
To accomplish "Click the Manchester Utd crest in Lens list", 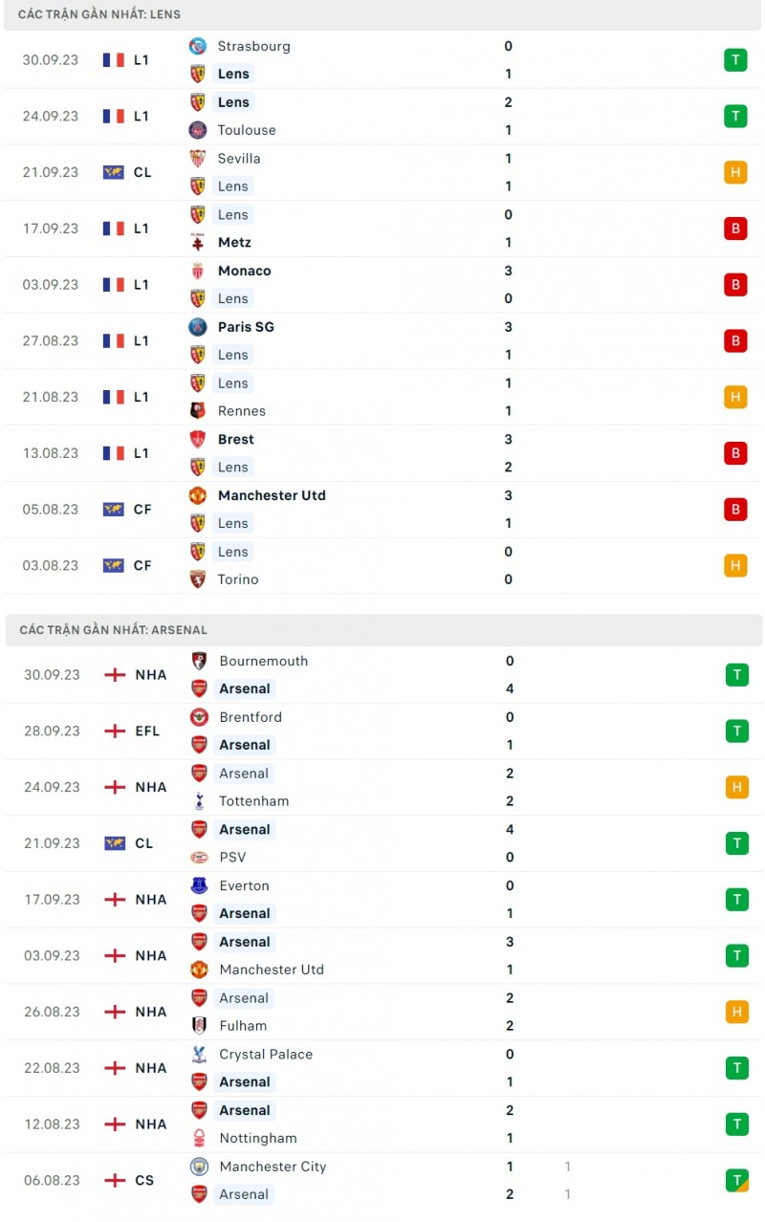I will [198, 495].
